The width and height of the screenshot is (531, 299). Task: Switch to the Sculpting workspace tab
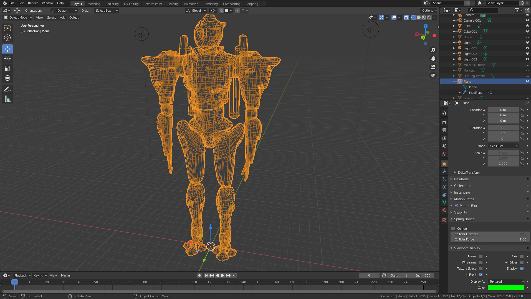(112, 4)
